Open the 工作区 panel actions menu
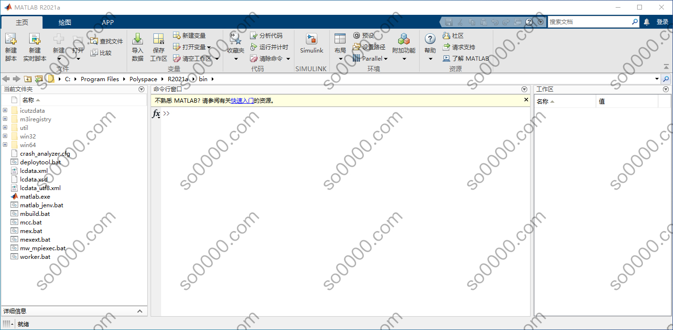The height and width of the screenshot is (330, 673). pos(666,89)
